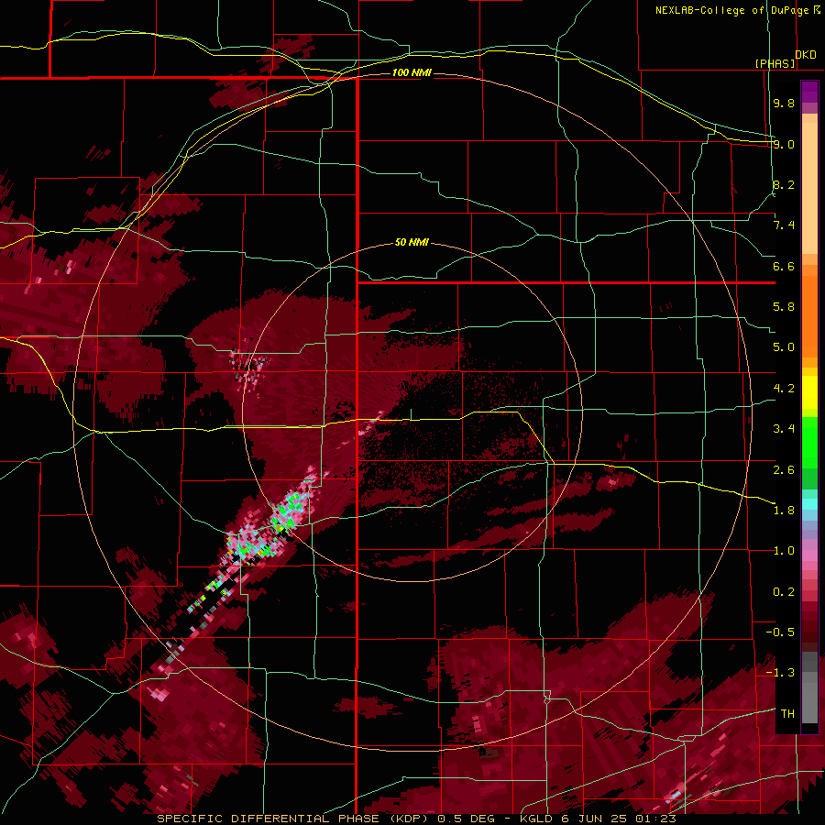Click the DKD label above color scale
Viewport: 825px width, 825px height.
(x=806, y=55)
